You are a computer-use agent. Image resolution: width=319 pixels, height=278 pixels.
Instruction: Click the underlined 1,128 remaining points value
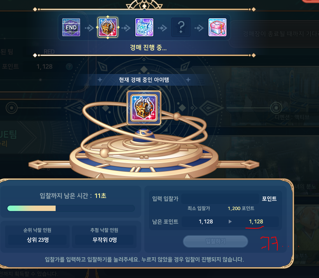click(256, 222)
